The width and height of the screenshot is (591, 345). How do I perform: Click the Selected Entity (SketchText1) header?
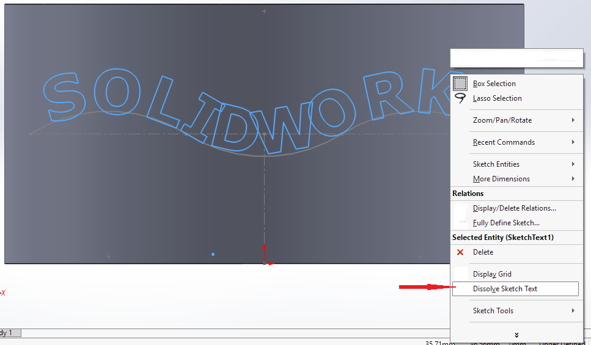pos(503,238)
